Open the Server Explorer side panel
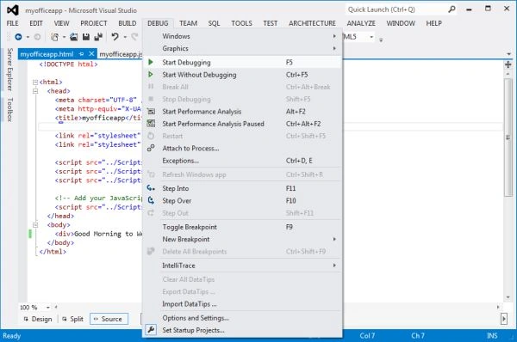Image resolution: width=517 pixels, height=342 pixels. [9, 70]
